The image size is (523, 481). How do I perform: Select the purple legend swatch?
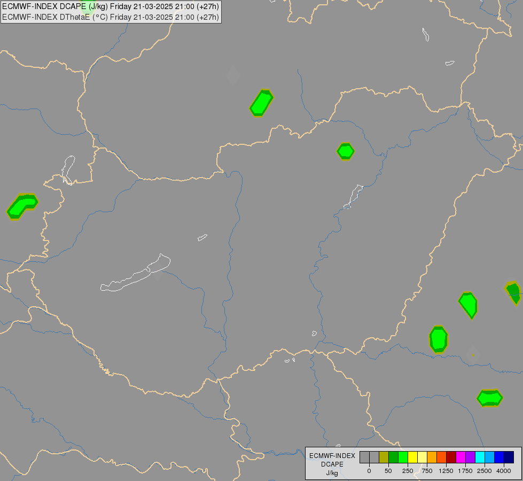coord(470,457)
